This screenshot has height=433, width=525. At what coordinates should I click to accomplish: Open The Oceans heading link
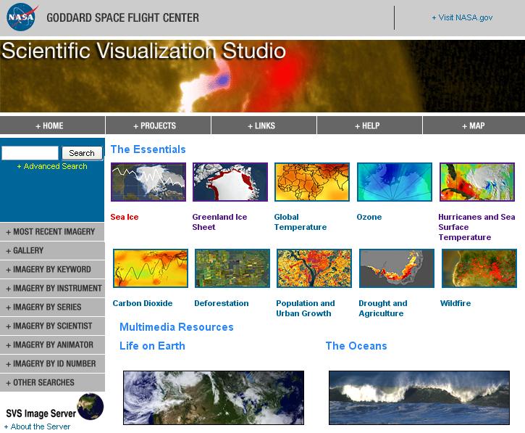[356, 346]
